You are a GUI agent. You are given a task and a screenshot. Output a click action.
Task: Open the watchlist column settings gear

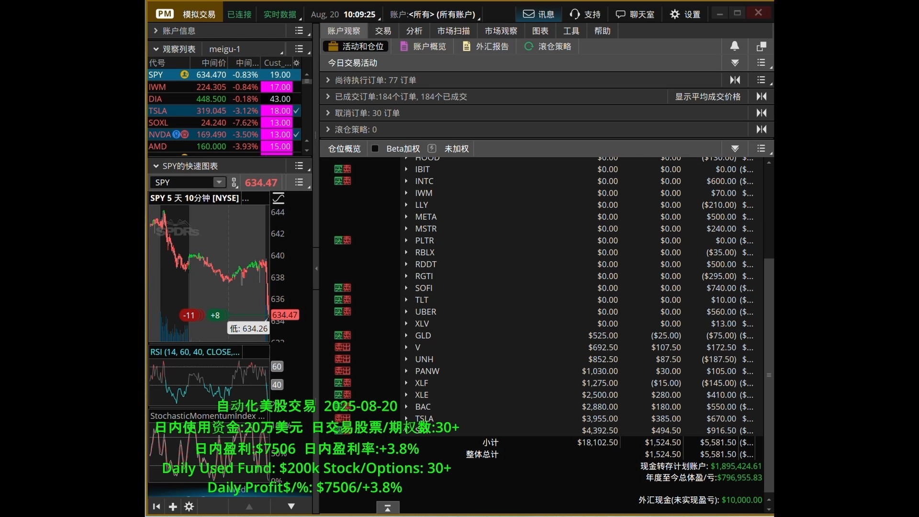click(297, 63)
